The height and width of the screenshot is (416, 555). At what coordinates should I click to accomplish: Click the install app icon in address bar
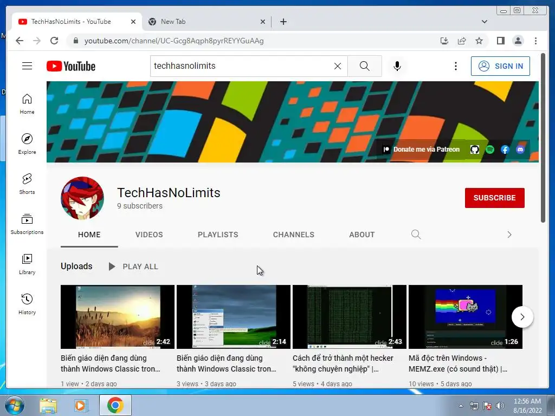(x=444, y=41)
